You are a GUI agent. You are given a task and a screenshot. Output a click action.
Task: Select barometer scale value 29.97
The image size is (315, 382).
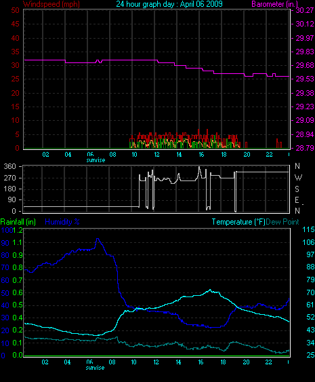tap(305, 38)
